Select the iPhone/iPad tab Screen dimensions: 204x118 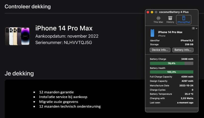184,19
